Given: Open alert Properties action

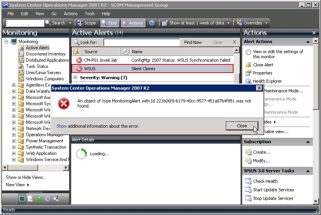Looking at the screenshot, I should pos(262,73).
